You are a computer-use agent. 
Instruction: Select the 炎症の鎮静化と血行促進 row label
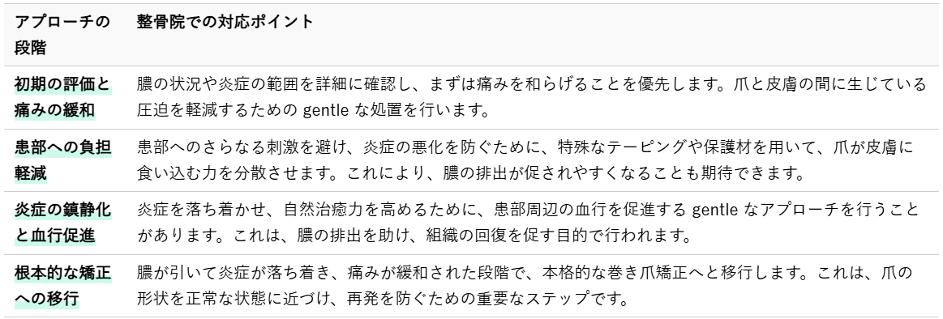tap(62, 223)
